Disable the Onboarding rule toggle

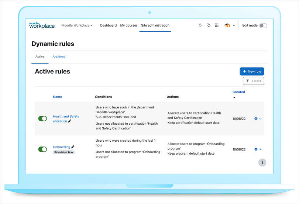[42, 149]
